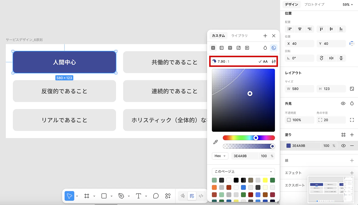Select the Comment tool
The width and height of the screenshot is (358, 205).
point(156,196)
